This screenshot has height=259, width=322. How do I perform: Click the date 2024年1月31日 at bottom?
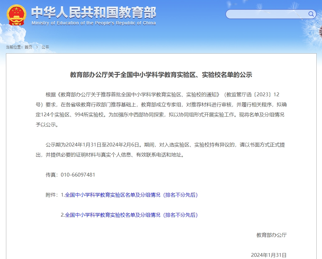(269, 255)
